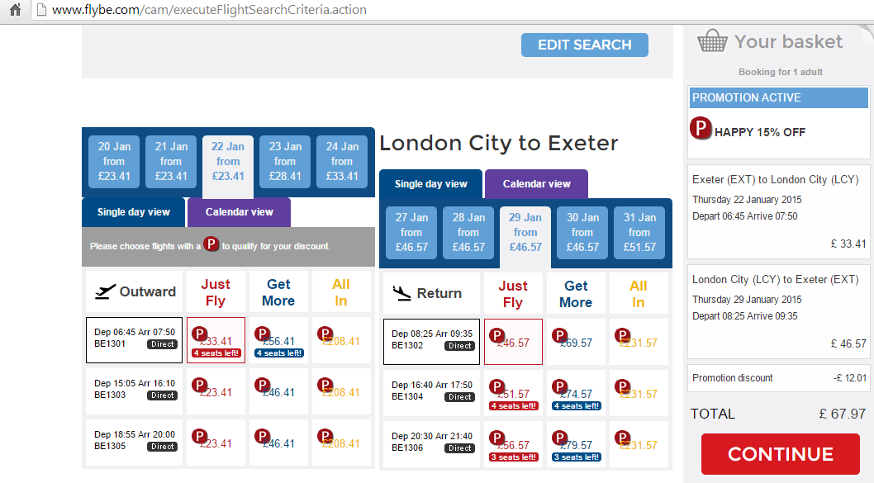Click the P icon in the discount notice
Viewport: 874px width, 483px height.
click(x=211, y=244)
